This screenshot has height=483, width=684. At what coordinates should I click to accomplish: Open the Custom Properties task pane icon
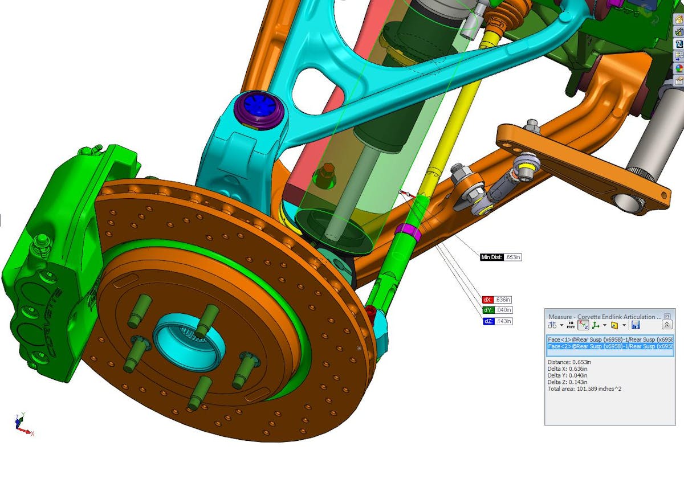pos(678,80)
